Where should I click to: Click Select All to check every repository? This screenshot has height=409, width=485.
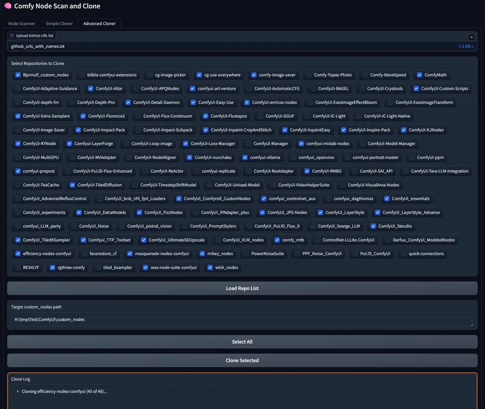click(242, 342)
